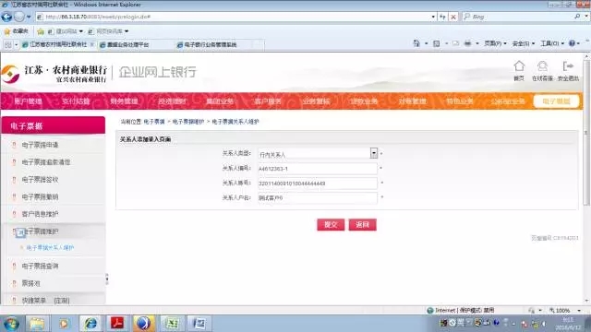
Task: Click the search magnifier icon in the Bing box
Action: (577, 17)
